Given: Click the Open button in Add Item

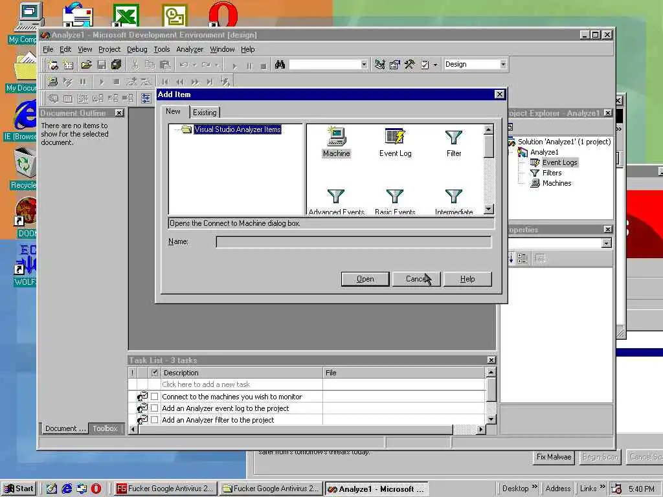Looking at the screenshot, I should pos(365,279).
